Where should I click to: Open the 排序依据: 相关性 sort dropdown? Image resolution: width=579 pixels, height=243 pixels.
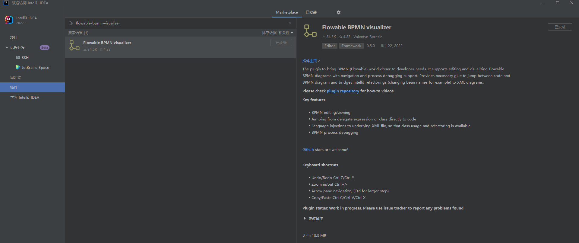[277, 33]
